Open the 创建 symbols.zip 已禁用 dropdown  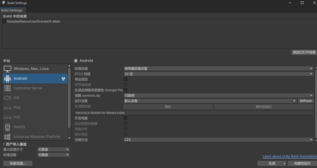point(218,95)
